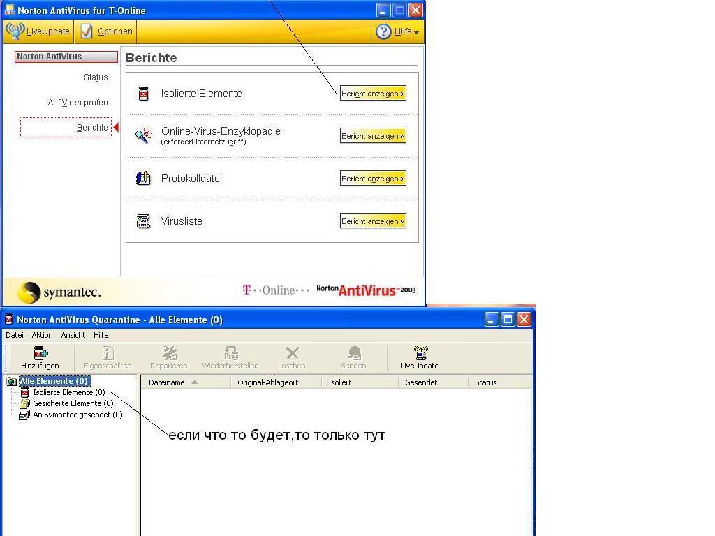Run LiveUpdate from the Quarantine toolbar
This screenshot has width=715, height=536.
click(420, 358)
